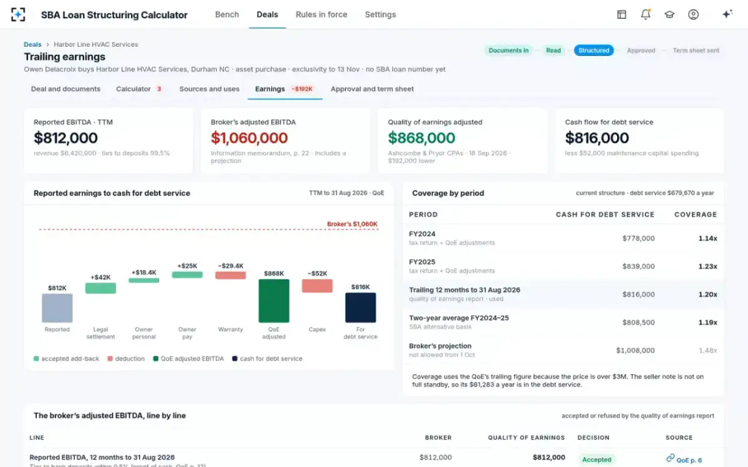Click the Cash flow $816,000 card

click(x=640, y=141)
